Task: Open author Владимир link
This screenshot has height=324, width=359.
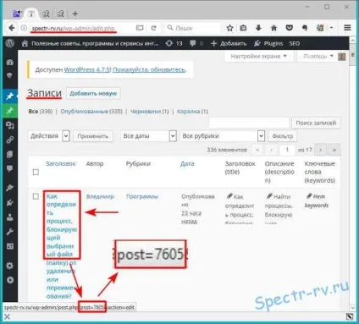Action: (x=100, y=196)
